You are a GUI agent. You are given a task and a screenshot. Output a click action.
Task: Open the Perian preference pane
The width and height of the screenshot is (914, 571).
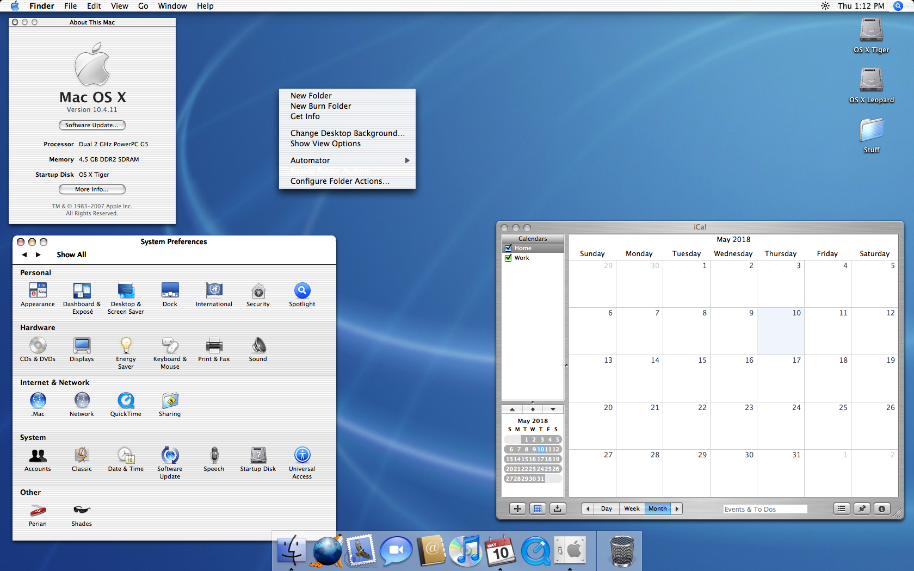click(38, 514)
